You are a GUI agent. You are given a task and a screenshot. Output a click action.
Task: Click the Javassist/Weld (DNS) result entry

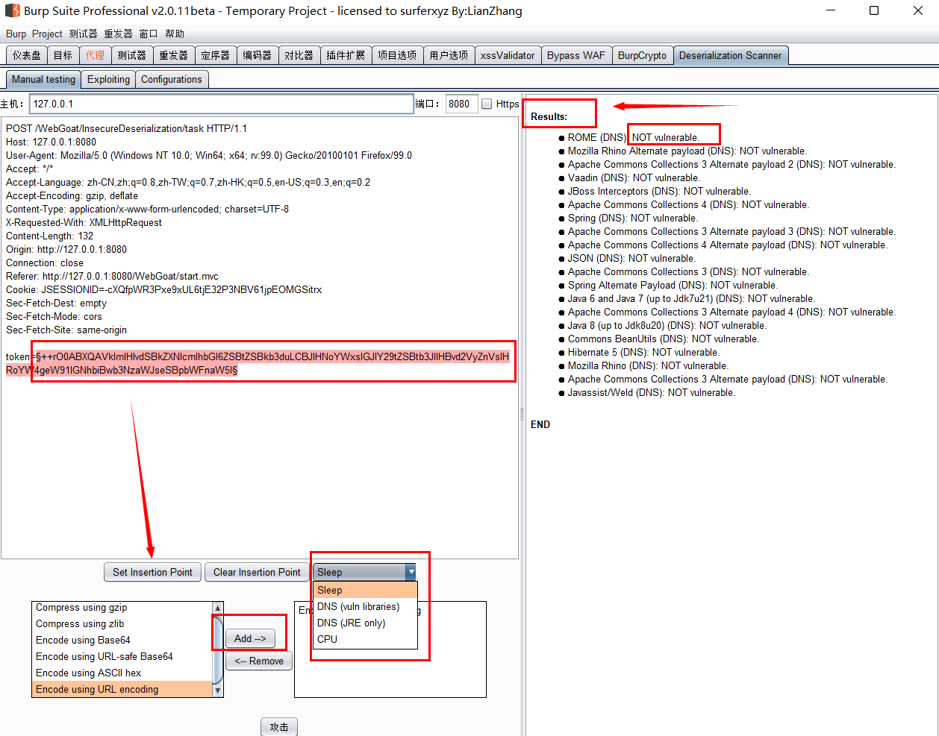pyautogui.click(x=651, y=392)
